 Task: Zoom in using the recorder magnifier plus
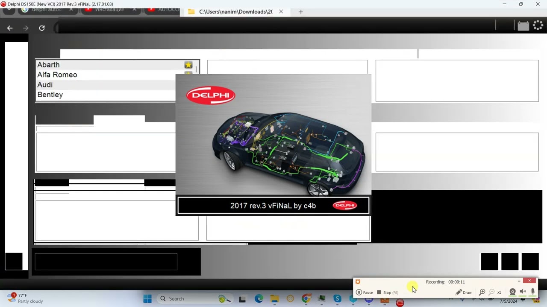point(482,292)
